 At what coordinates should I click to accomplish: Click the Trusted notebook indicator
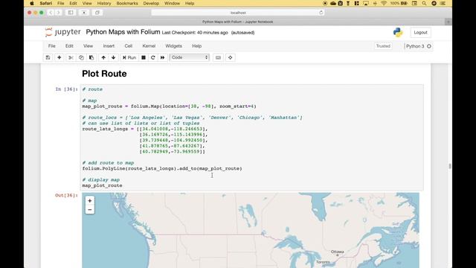coord(383,46)
